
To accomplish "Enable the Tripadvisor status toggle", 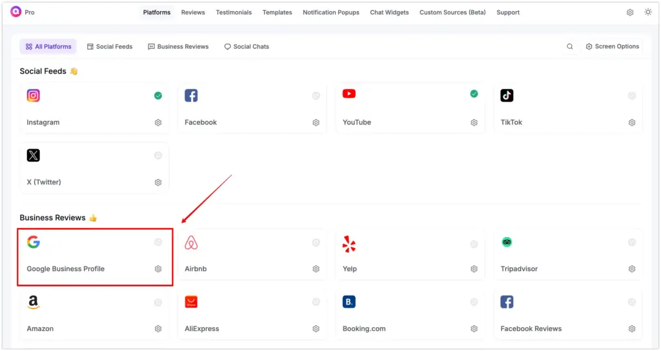I will click(632, 242).
